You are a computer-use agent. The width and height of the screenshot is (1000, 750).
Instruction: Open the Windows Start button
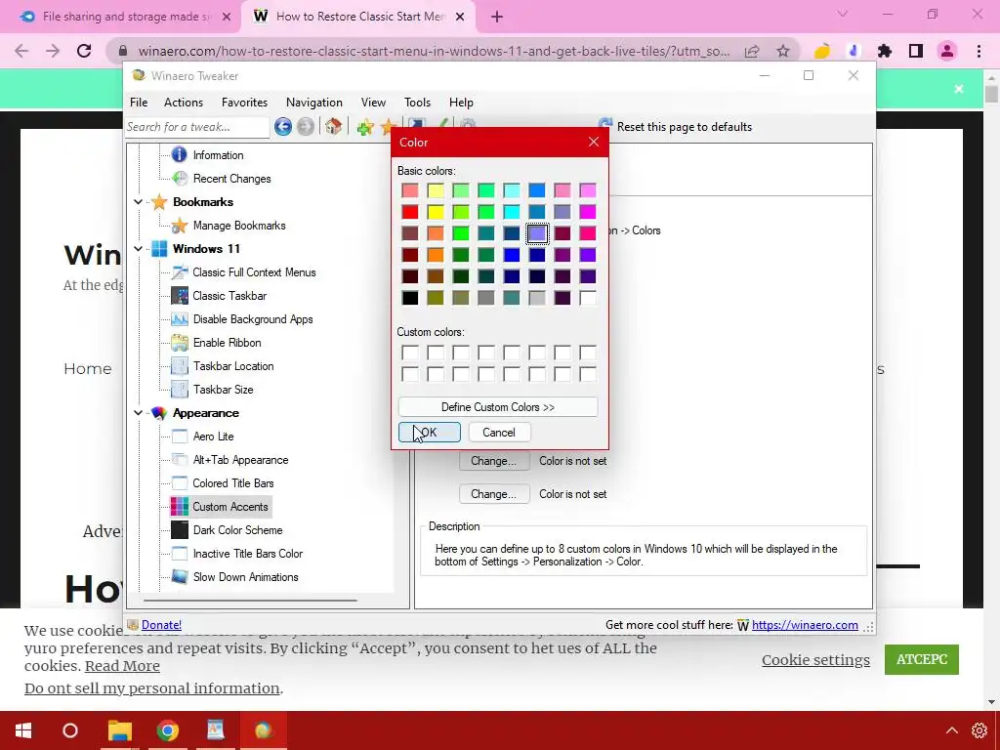[x=23, y=730]
